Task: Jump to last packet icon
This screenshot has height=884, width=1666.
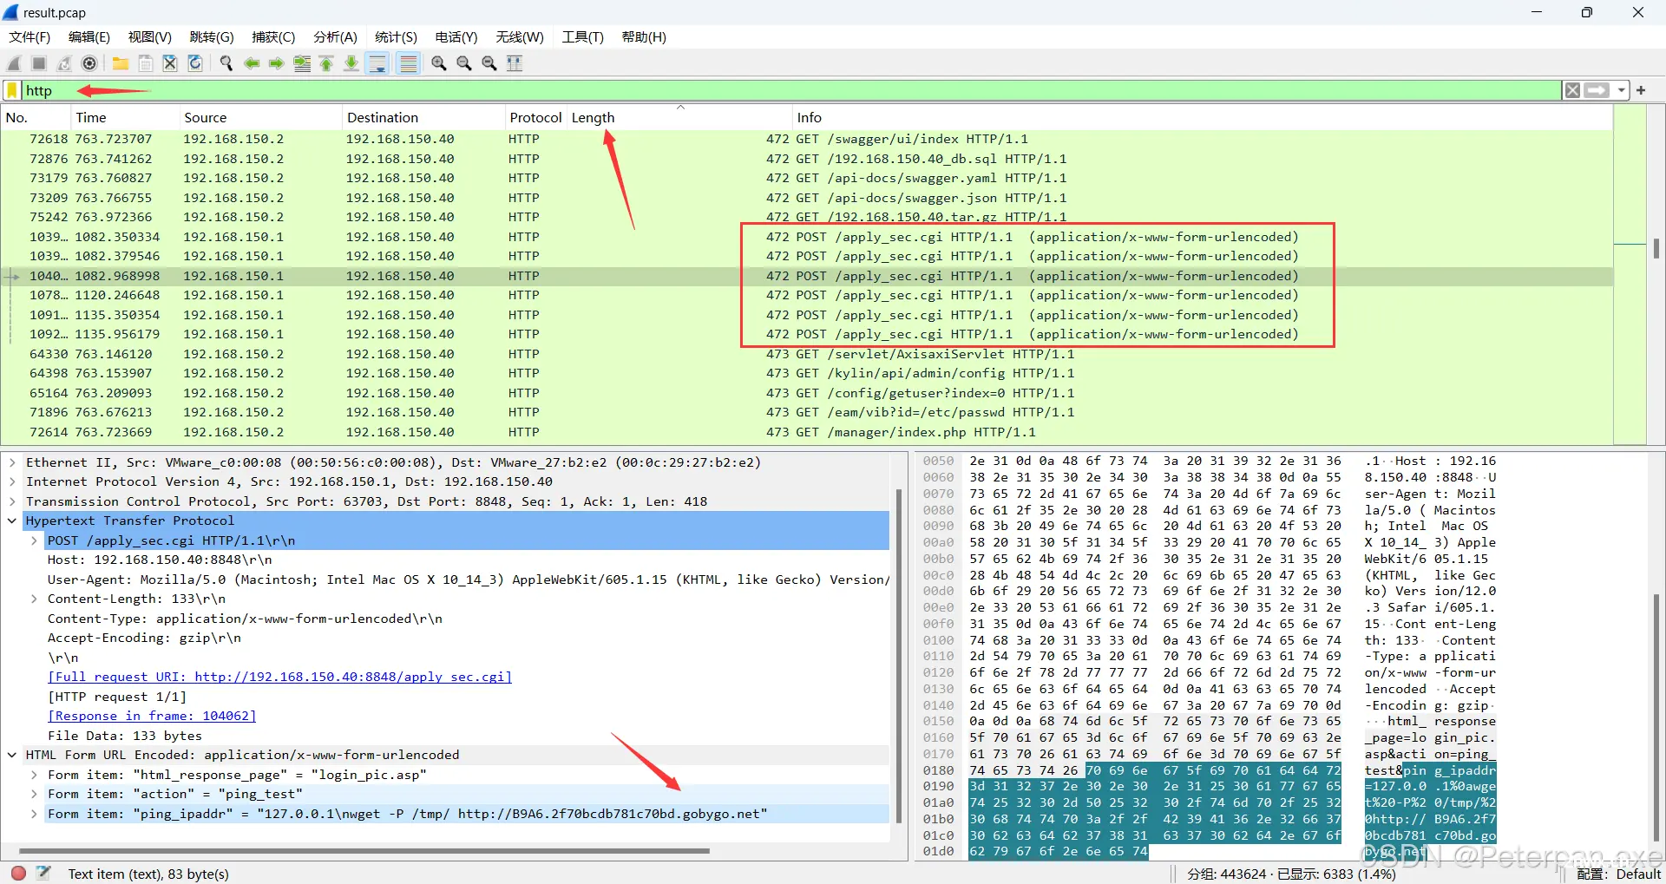Action: [351, 63]
